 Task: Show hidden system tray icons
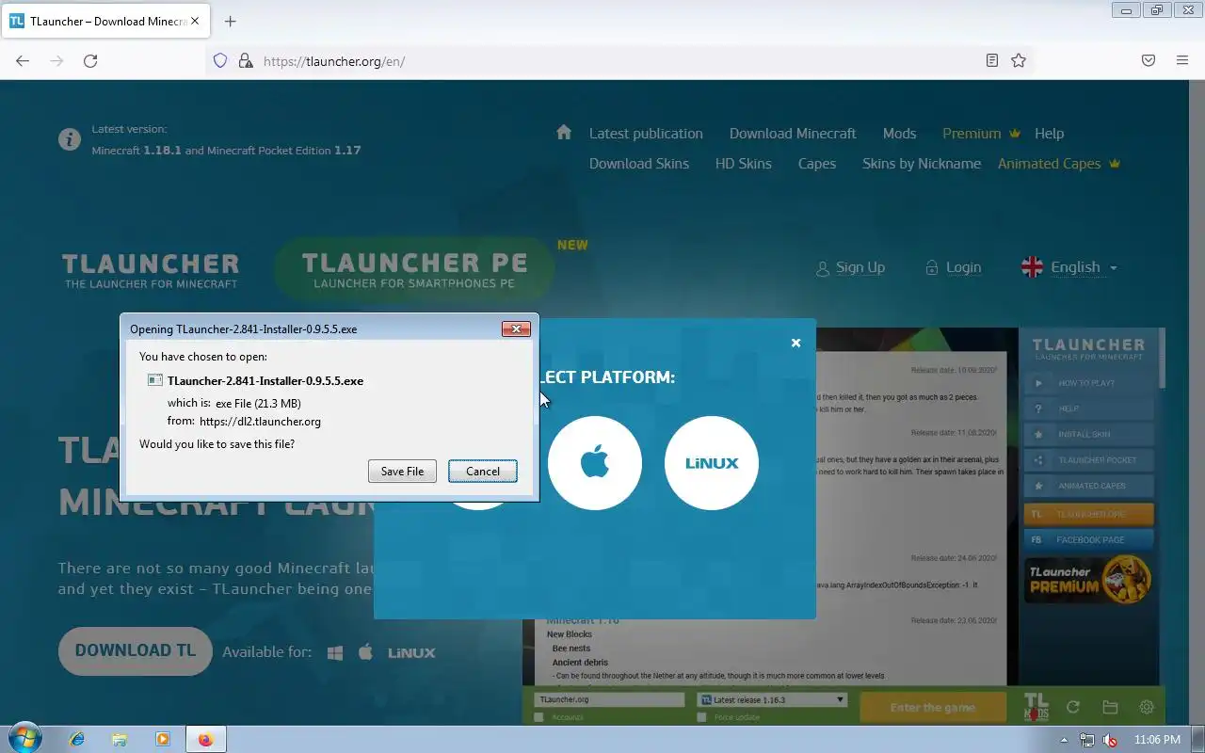[1064, 740]
